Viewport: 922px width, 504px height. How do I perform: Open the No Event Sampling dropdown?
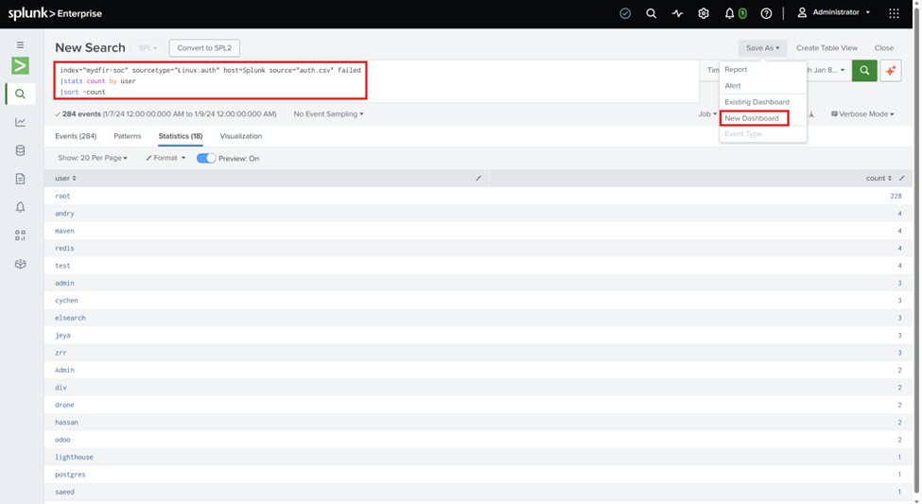[x=329, y=114]
